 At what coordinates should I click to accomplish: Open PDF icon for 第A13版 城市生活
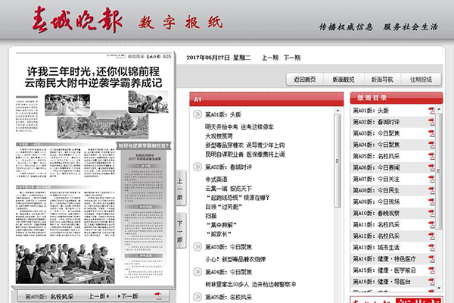tap(431, 248)
